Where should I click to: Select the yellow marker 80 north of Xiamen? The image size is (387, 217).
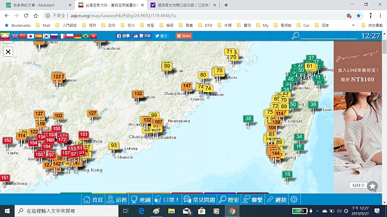(x=203, y=75)
